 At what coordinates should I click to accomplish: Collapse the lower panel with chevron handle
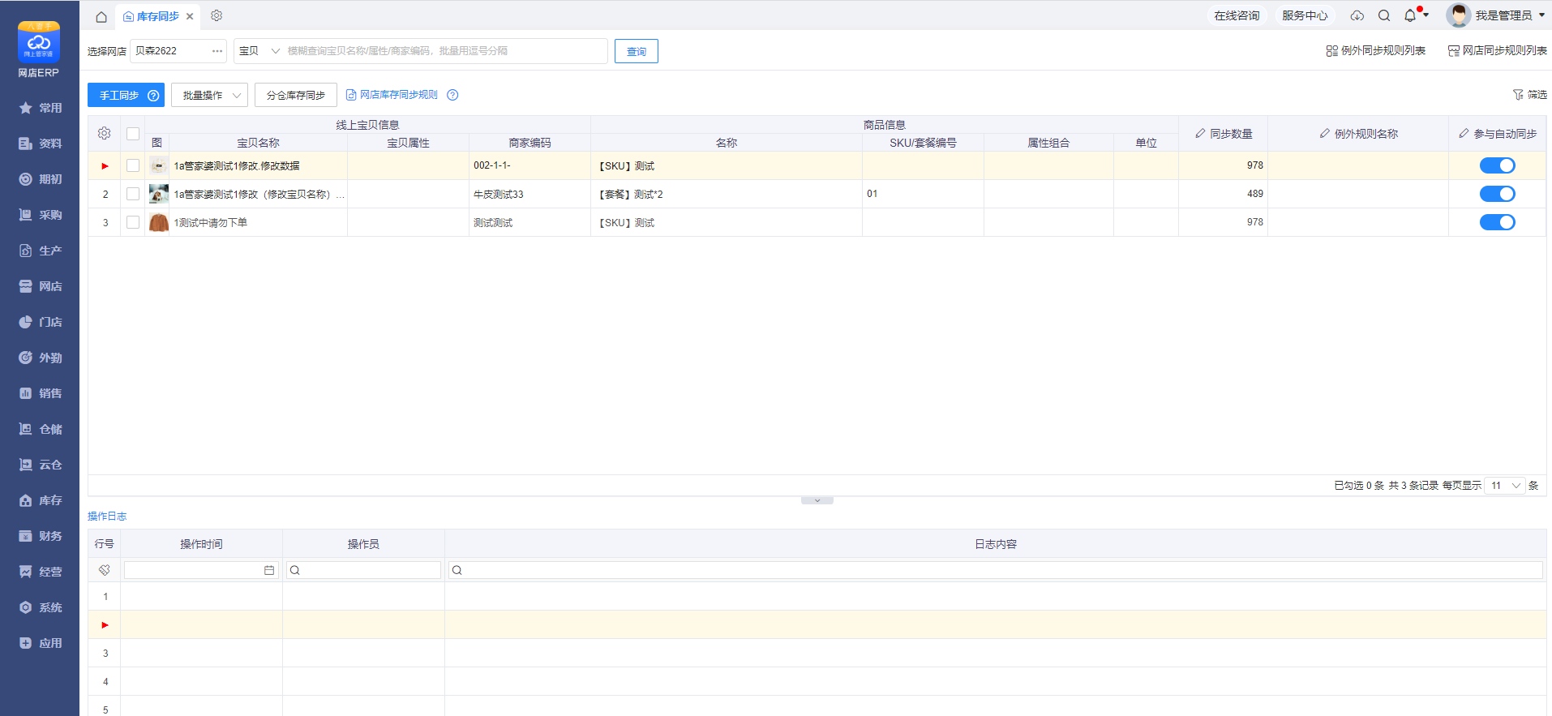click(817, 500)
